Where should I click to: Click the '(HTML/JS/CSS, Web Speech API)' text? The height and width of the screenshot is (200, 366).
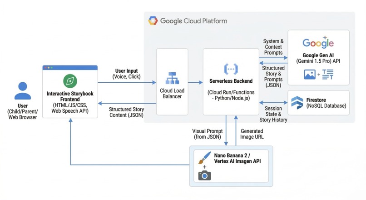click(70, 108)
